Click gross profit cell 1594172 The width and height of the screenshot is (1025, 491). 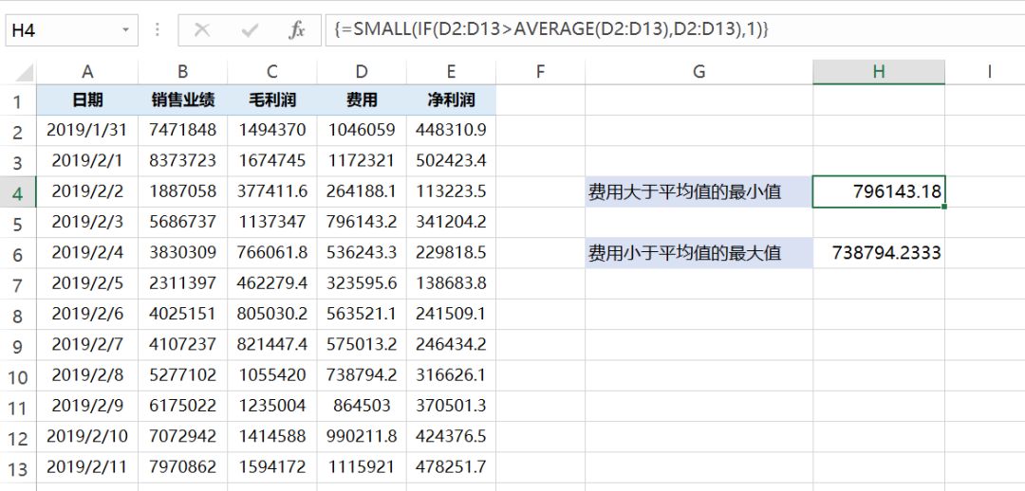(272, 467)
